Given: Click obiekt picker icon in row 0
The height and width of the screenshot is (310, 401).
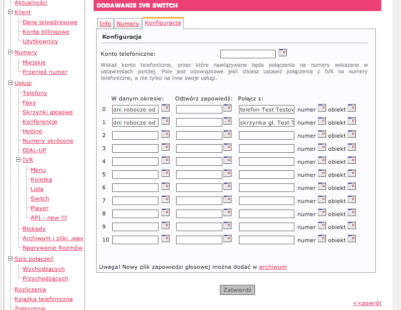Looking at the screenshot, I should coord(352,108).
